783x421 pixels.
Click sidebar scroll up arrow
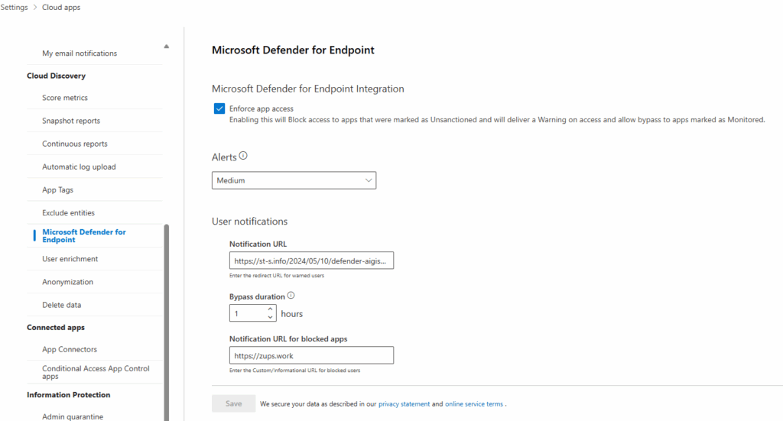(166, 47)
